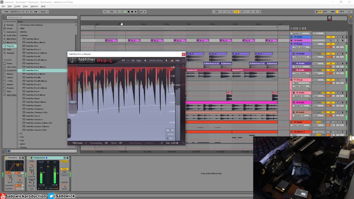Go to previous preset in Pro-L
The image size is (354, 199).
click(x=145, y=61)
